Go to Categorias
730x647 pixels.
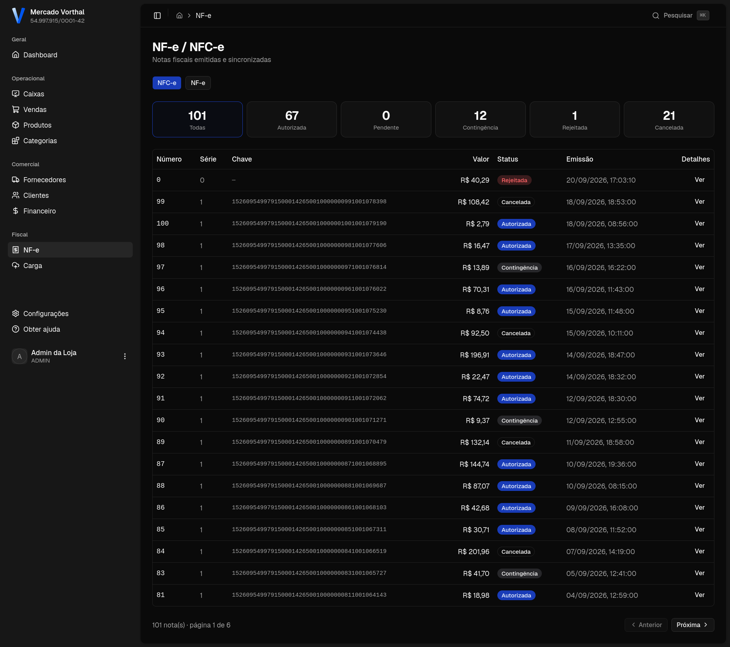(70, 141)
